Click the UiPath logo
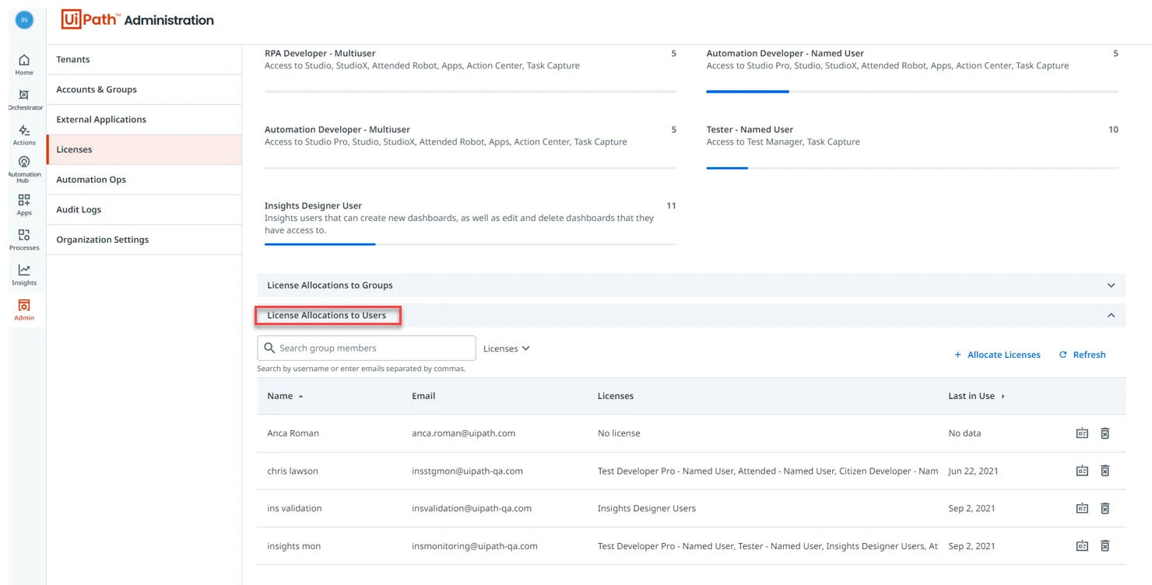 click(90, 19)
